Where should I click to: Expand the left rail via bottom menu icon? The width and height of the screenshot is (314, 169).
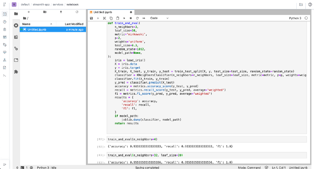tap(5, 164)
